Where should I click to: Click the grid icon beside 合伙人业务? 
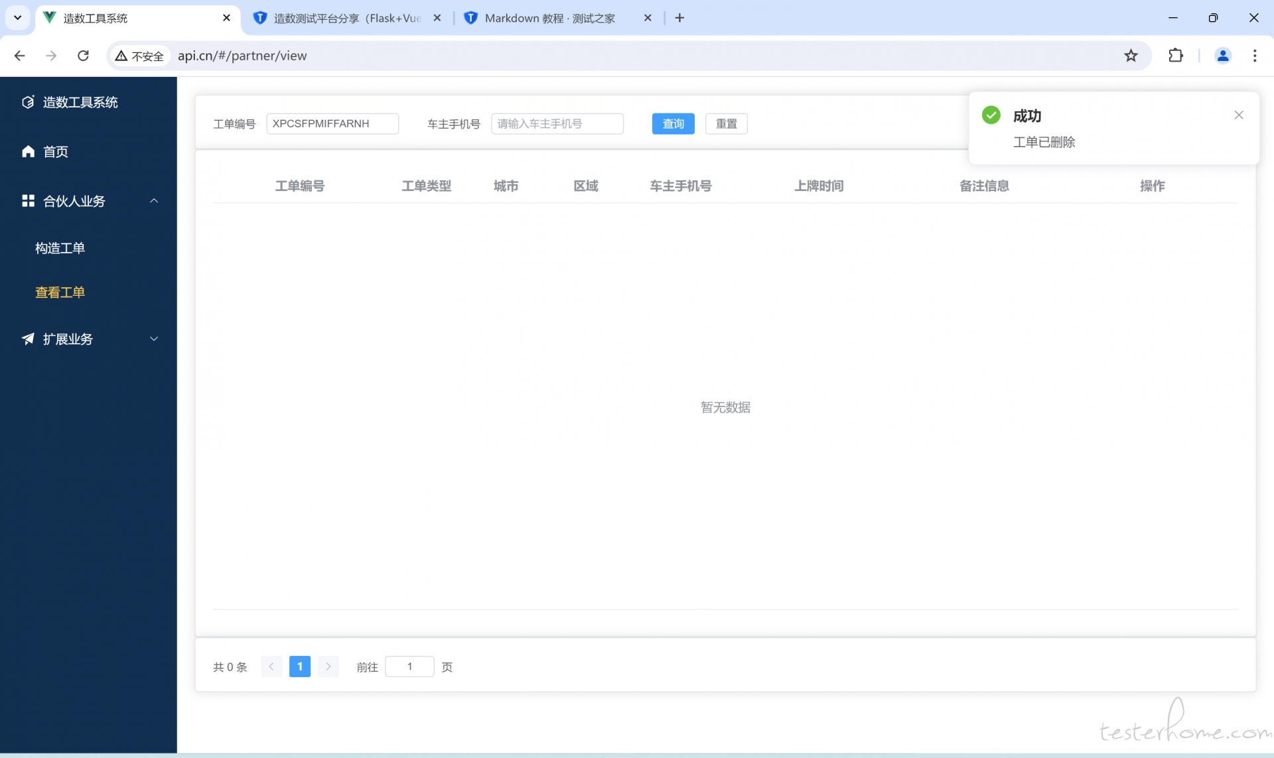[28, 200]
